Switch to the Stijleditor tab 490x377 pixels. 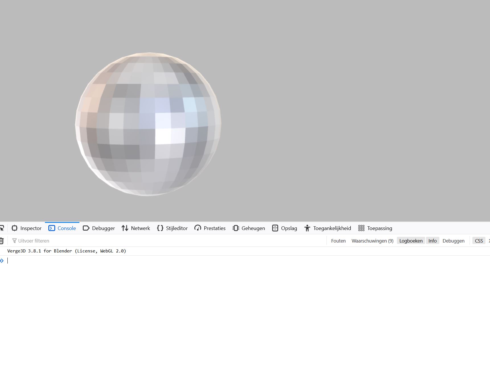tap(172, 228)
